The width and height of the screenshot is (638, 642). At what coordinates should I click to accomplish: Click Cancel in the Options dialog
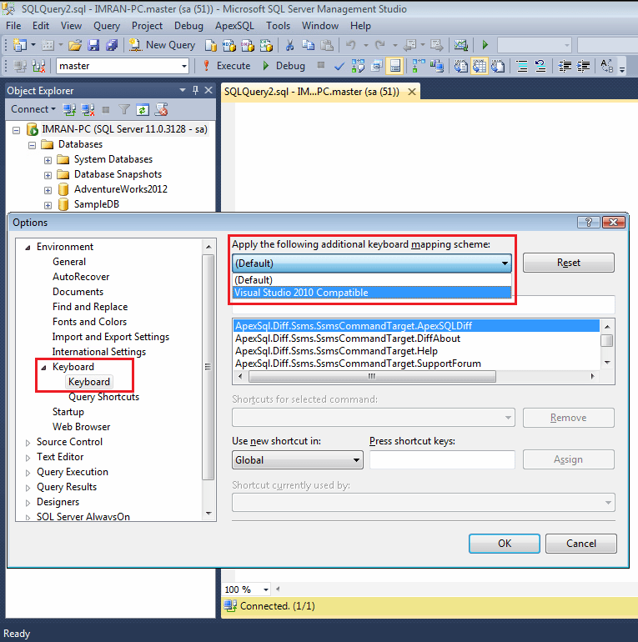point(580,544)
